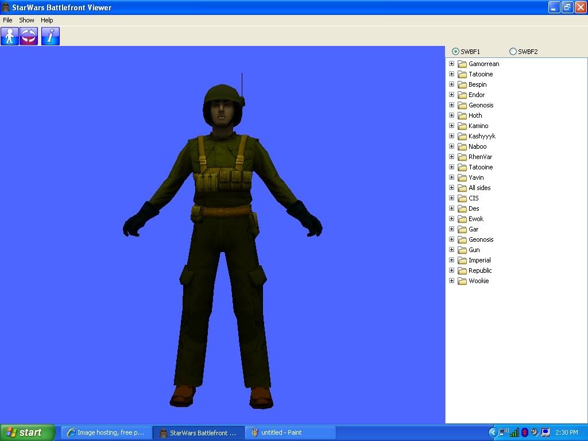Expand the Tatooine node below Gamorrean
The width and height of the screenshot is (588, 441).
pyautogui.click(x=451, y=74)
